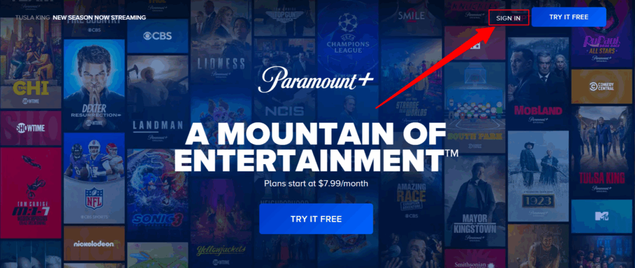Click the Sign In button

[x=508, y=18]
